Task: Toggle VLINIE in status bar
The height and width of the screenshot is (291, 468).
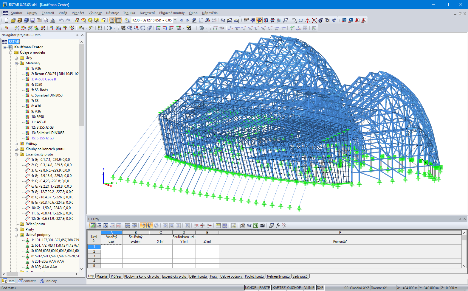Action: pos(309,288)
